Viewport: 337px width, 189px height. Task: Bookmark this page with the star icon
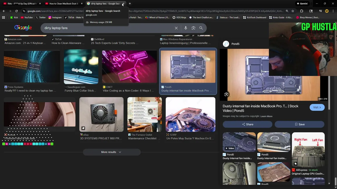click(x=293, y=11)
